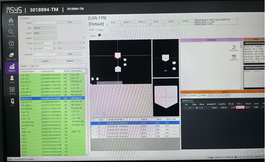Enable the PASS filter checkbox
The height and width of the screenshot is (162, 265).
tap(199, 95)
